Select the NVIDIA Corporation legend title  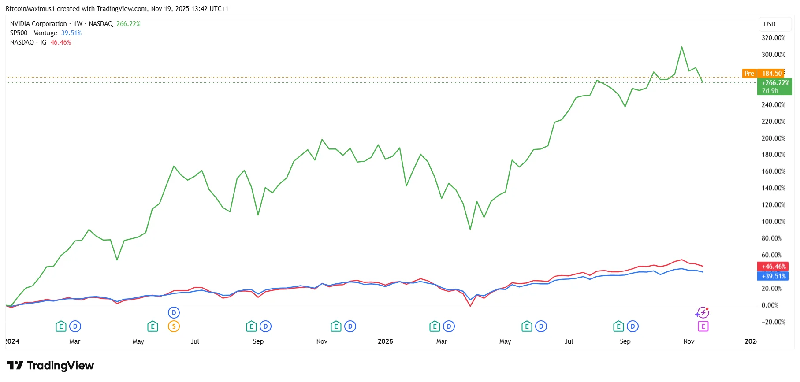coord(38,24)
